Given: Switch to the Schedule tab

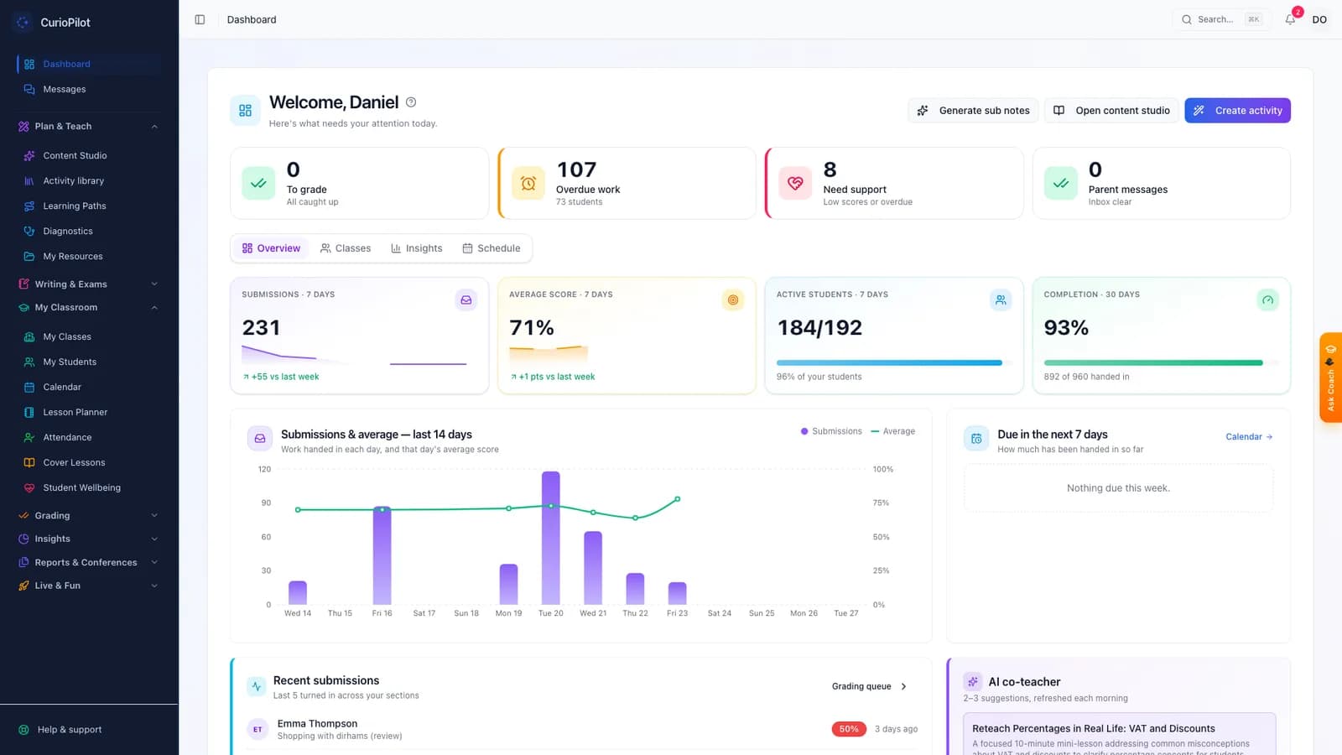Looking at the screenshot, I should tap(492, 248).
